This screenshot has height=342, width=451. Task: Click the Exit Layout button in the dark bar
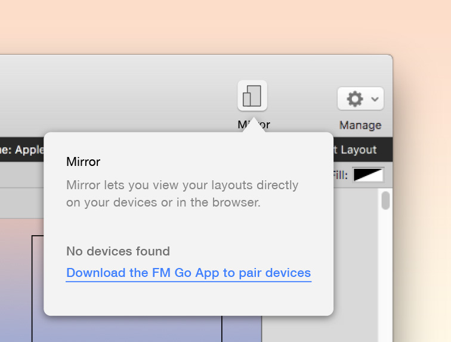click(x=355, y=150)
